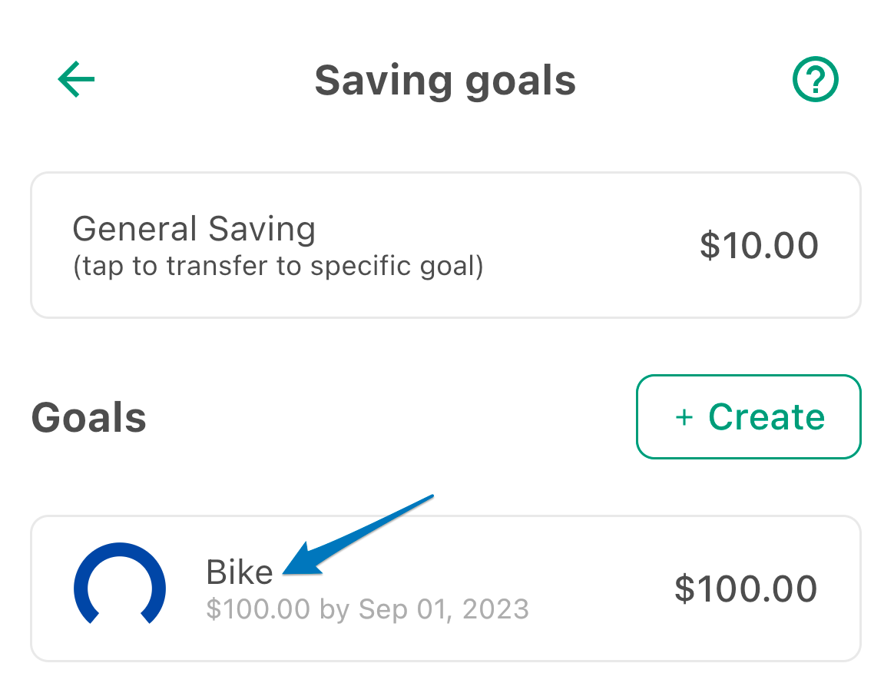Create a new saving goal

click(x=749, y=417)
